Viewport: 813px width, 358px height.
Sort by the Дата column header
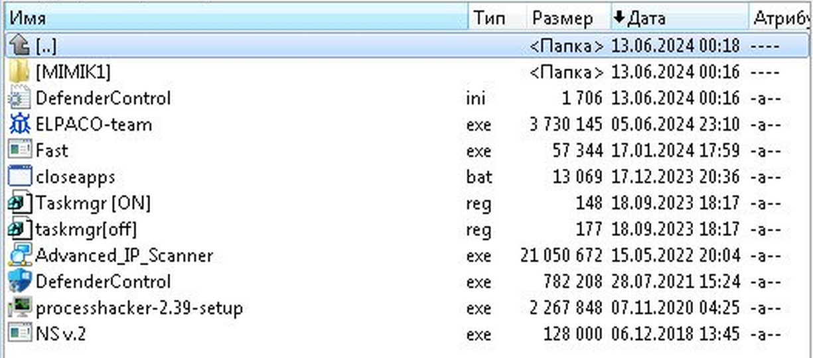click(679, 18)
